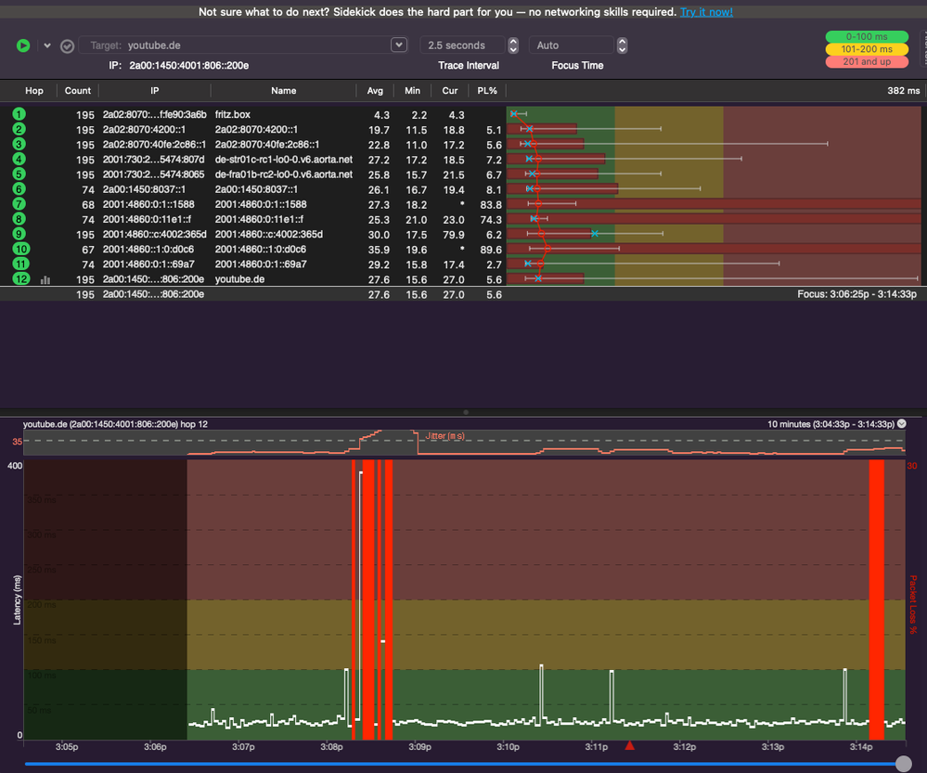Click the yellow 101-200 ms legend swatch

pyautogui.click(x=866, y=49)
